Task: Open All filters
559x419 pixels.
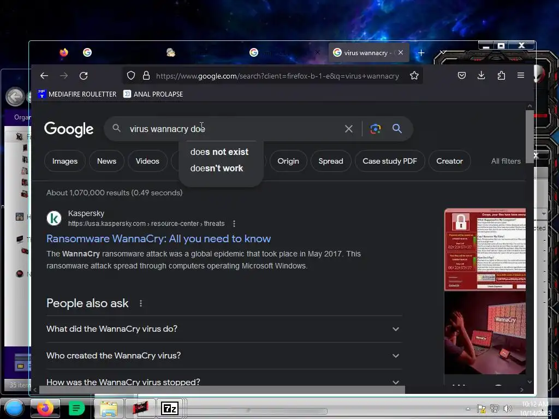Action: click(x=506, y=161)
